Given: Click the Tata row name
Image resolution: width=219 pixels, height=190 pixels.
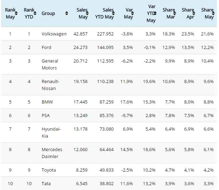Looking at the screenshot, I should 46,183.
